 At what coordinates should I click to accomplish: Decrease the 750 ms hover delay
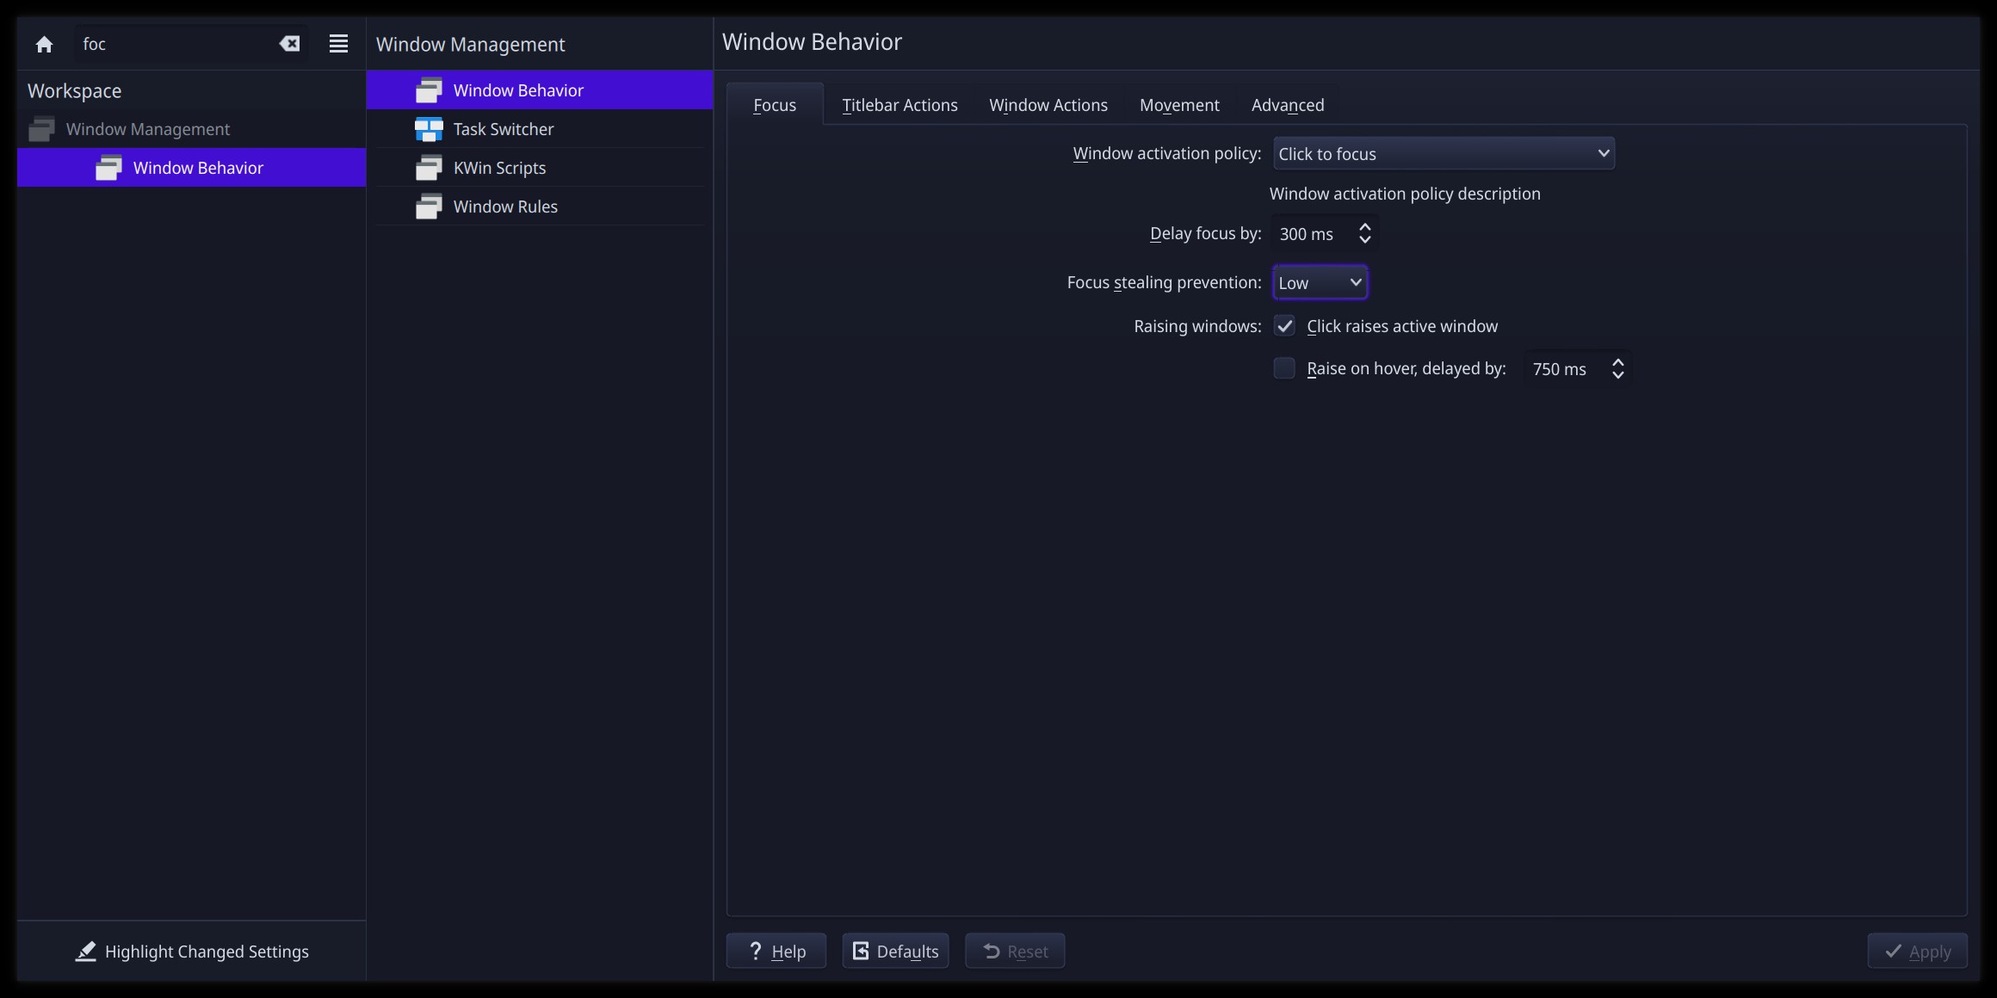point(1617,375)
